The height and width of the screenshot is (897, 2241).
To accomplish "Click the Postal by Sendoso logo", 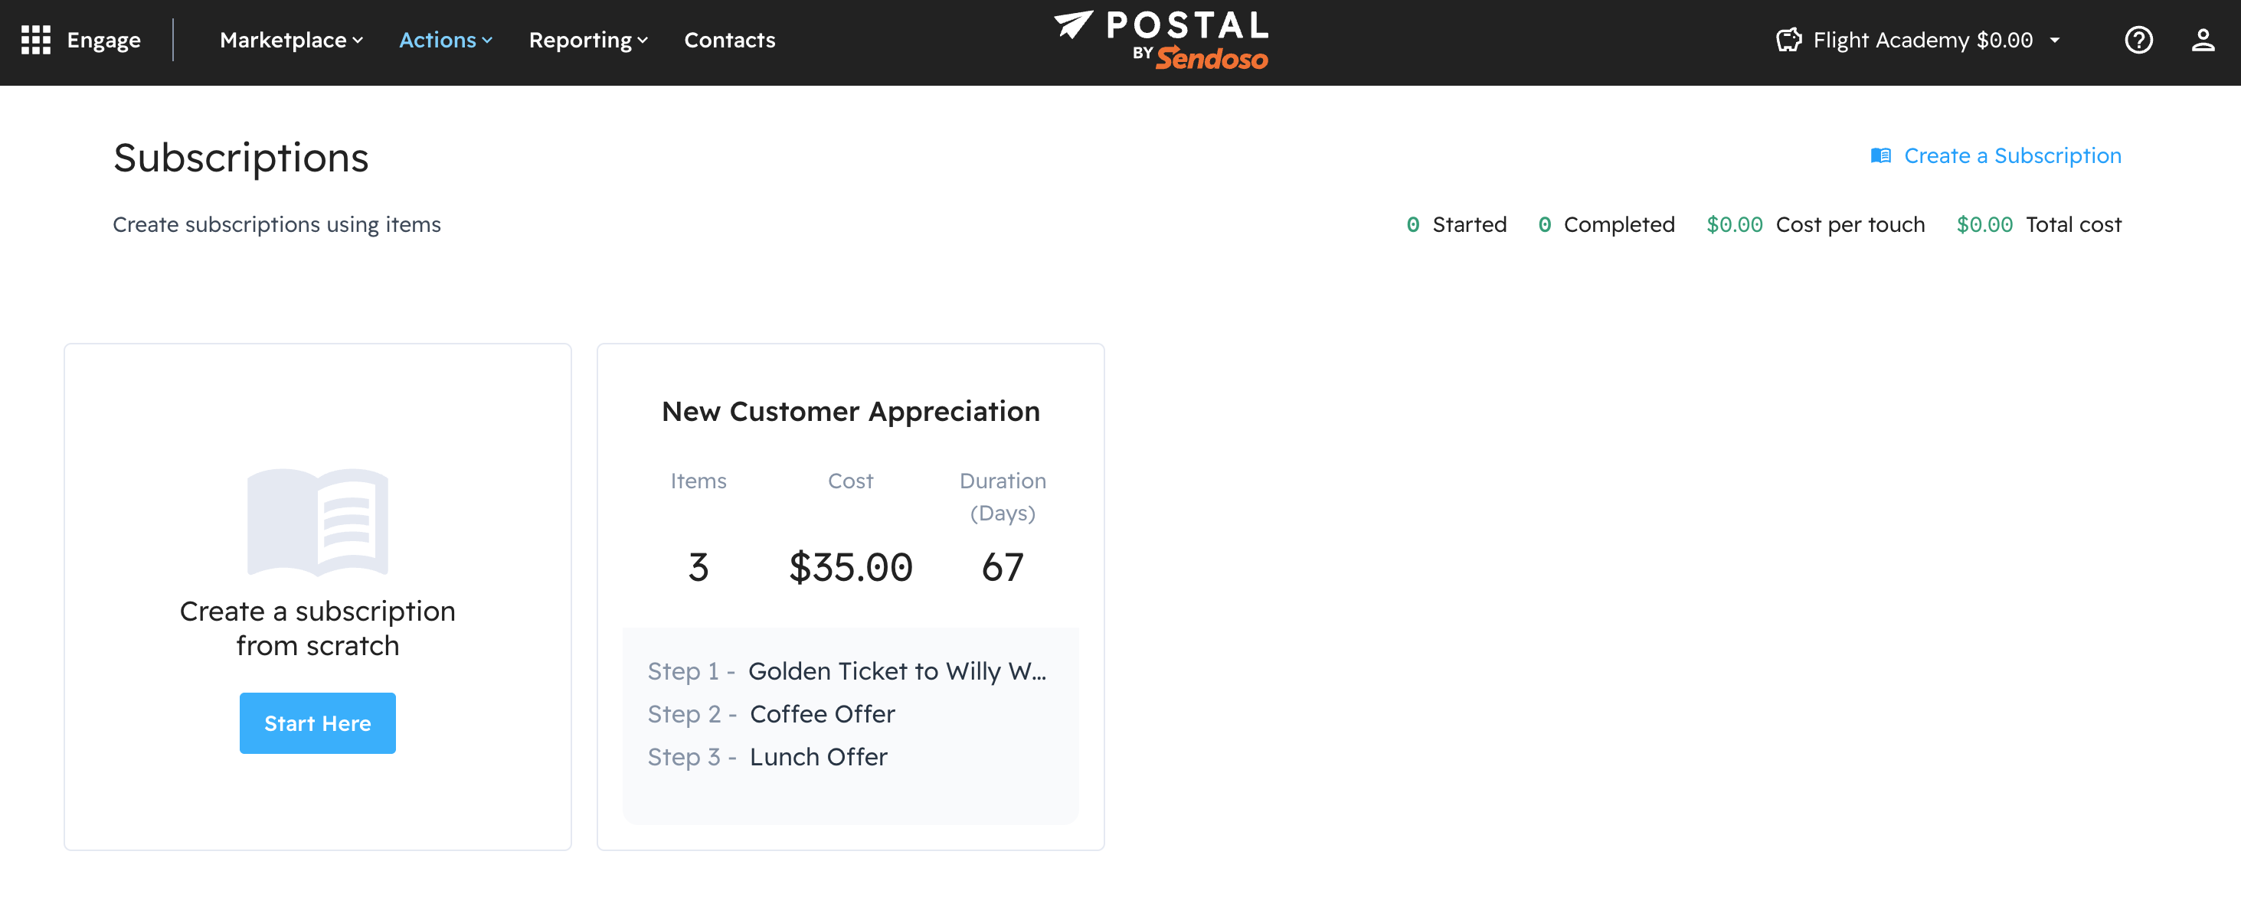I will pyautogui.click(x=1161, y=40).
